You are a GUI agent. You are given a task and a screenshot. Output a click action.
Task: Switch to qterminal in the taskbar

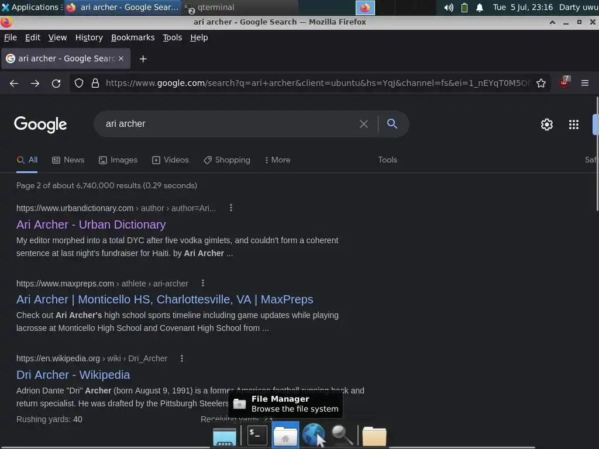[239, 7]
